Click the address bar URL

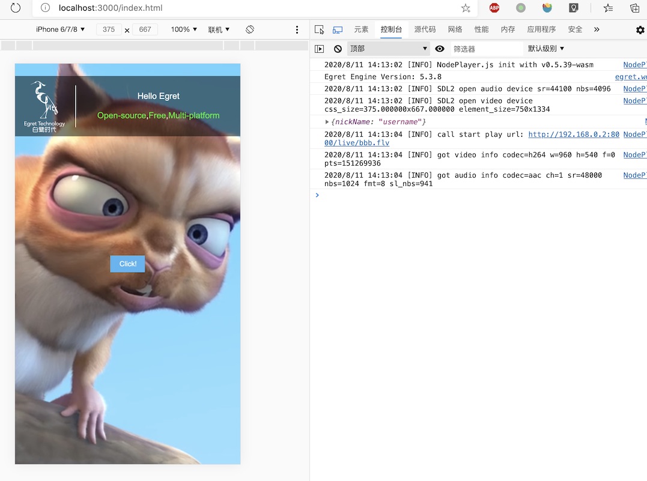111,8
